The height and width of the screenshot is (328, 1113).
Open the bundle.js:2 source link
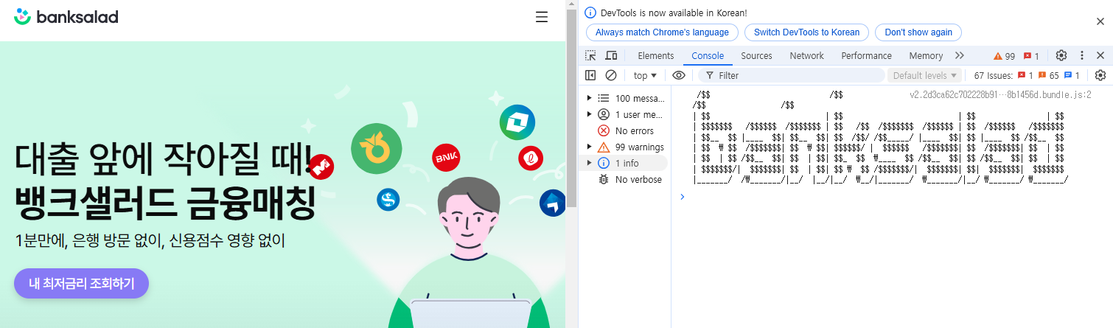[1000, 95]
